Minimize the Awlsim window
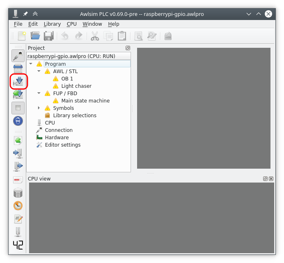Image resolution: width=284 pixels, height=263 pixels. click(249, 14)
